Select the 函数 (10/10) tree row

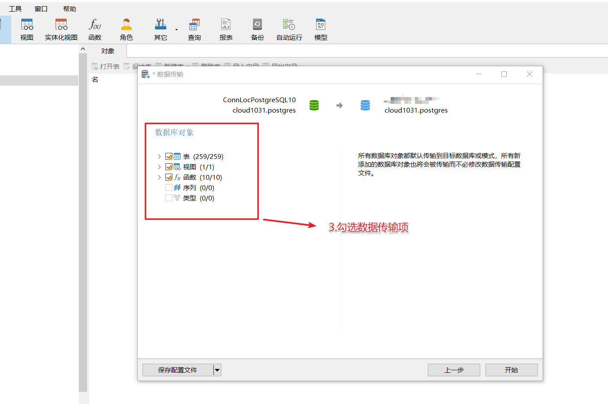(202, 178)
